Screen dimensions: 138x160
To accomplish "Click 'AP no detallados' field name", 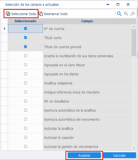I will click(x=57, y=101).
